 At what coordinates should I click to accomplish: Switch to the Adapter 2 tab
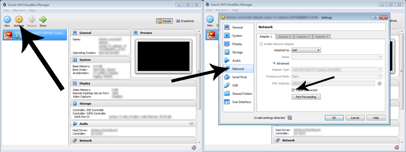[x=285, y=37]
